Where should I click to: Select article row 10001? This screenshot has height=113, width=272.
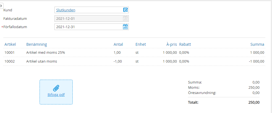(9, 53)
